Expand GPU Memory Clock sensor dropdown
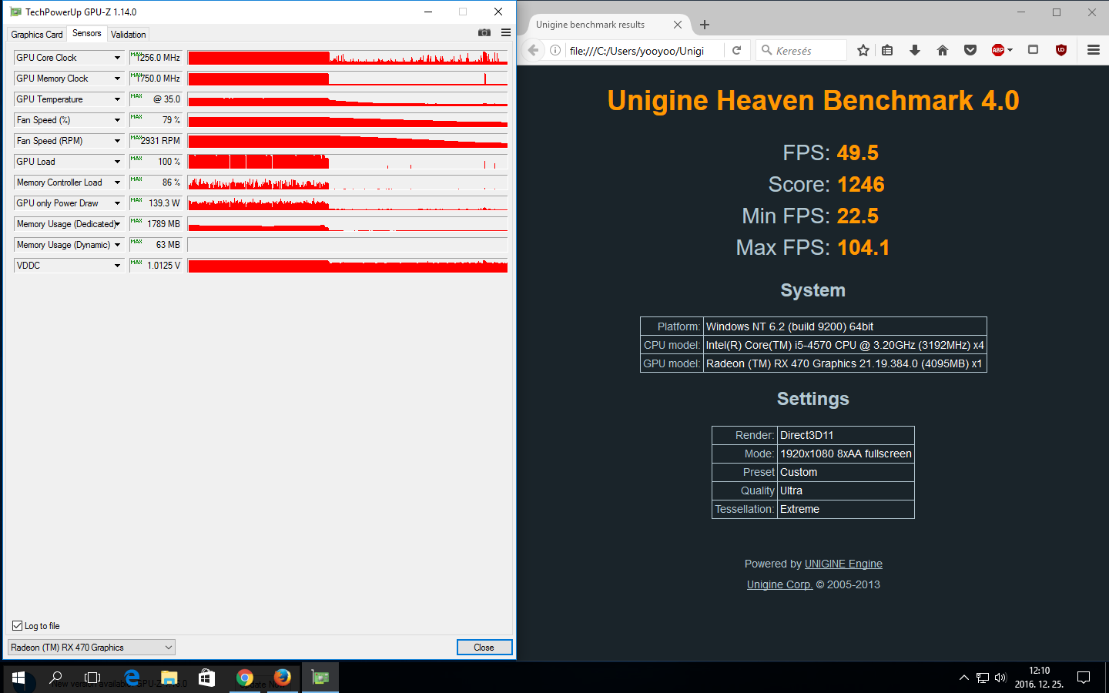 click(117, 79)
